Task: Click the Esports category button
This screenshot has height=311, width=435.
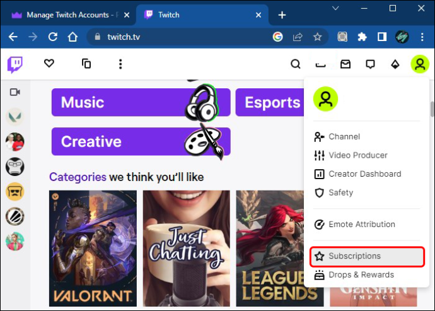Action: click(x=270, y=102)
